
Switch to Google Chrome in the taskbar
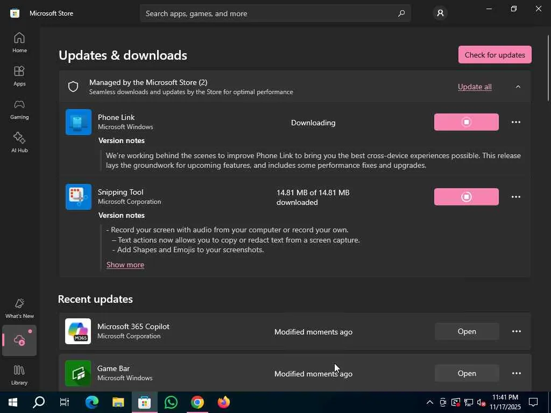[x=197, y=402]
